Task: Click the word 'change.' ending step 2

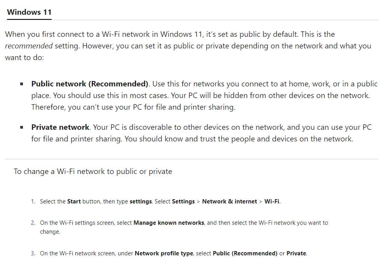Action: (x=50, y=232)
